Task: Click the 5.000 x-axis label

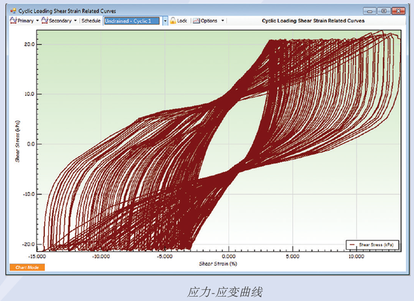Action: [293, 256]
